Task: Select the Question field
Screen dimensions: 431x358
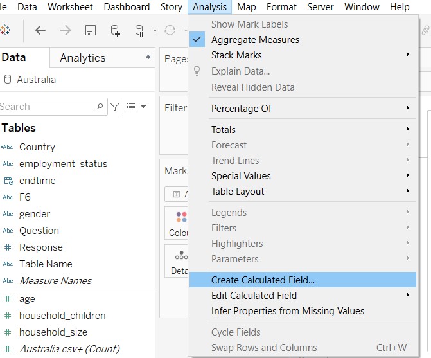Action: (39, 231)
